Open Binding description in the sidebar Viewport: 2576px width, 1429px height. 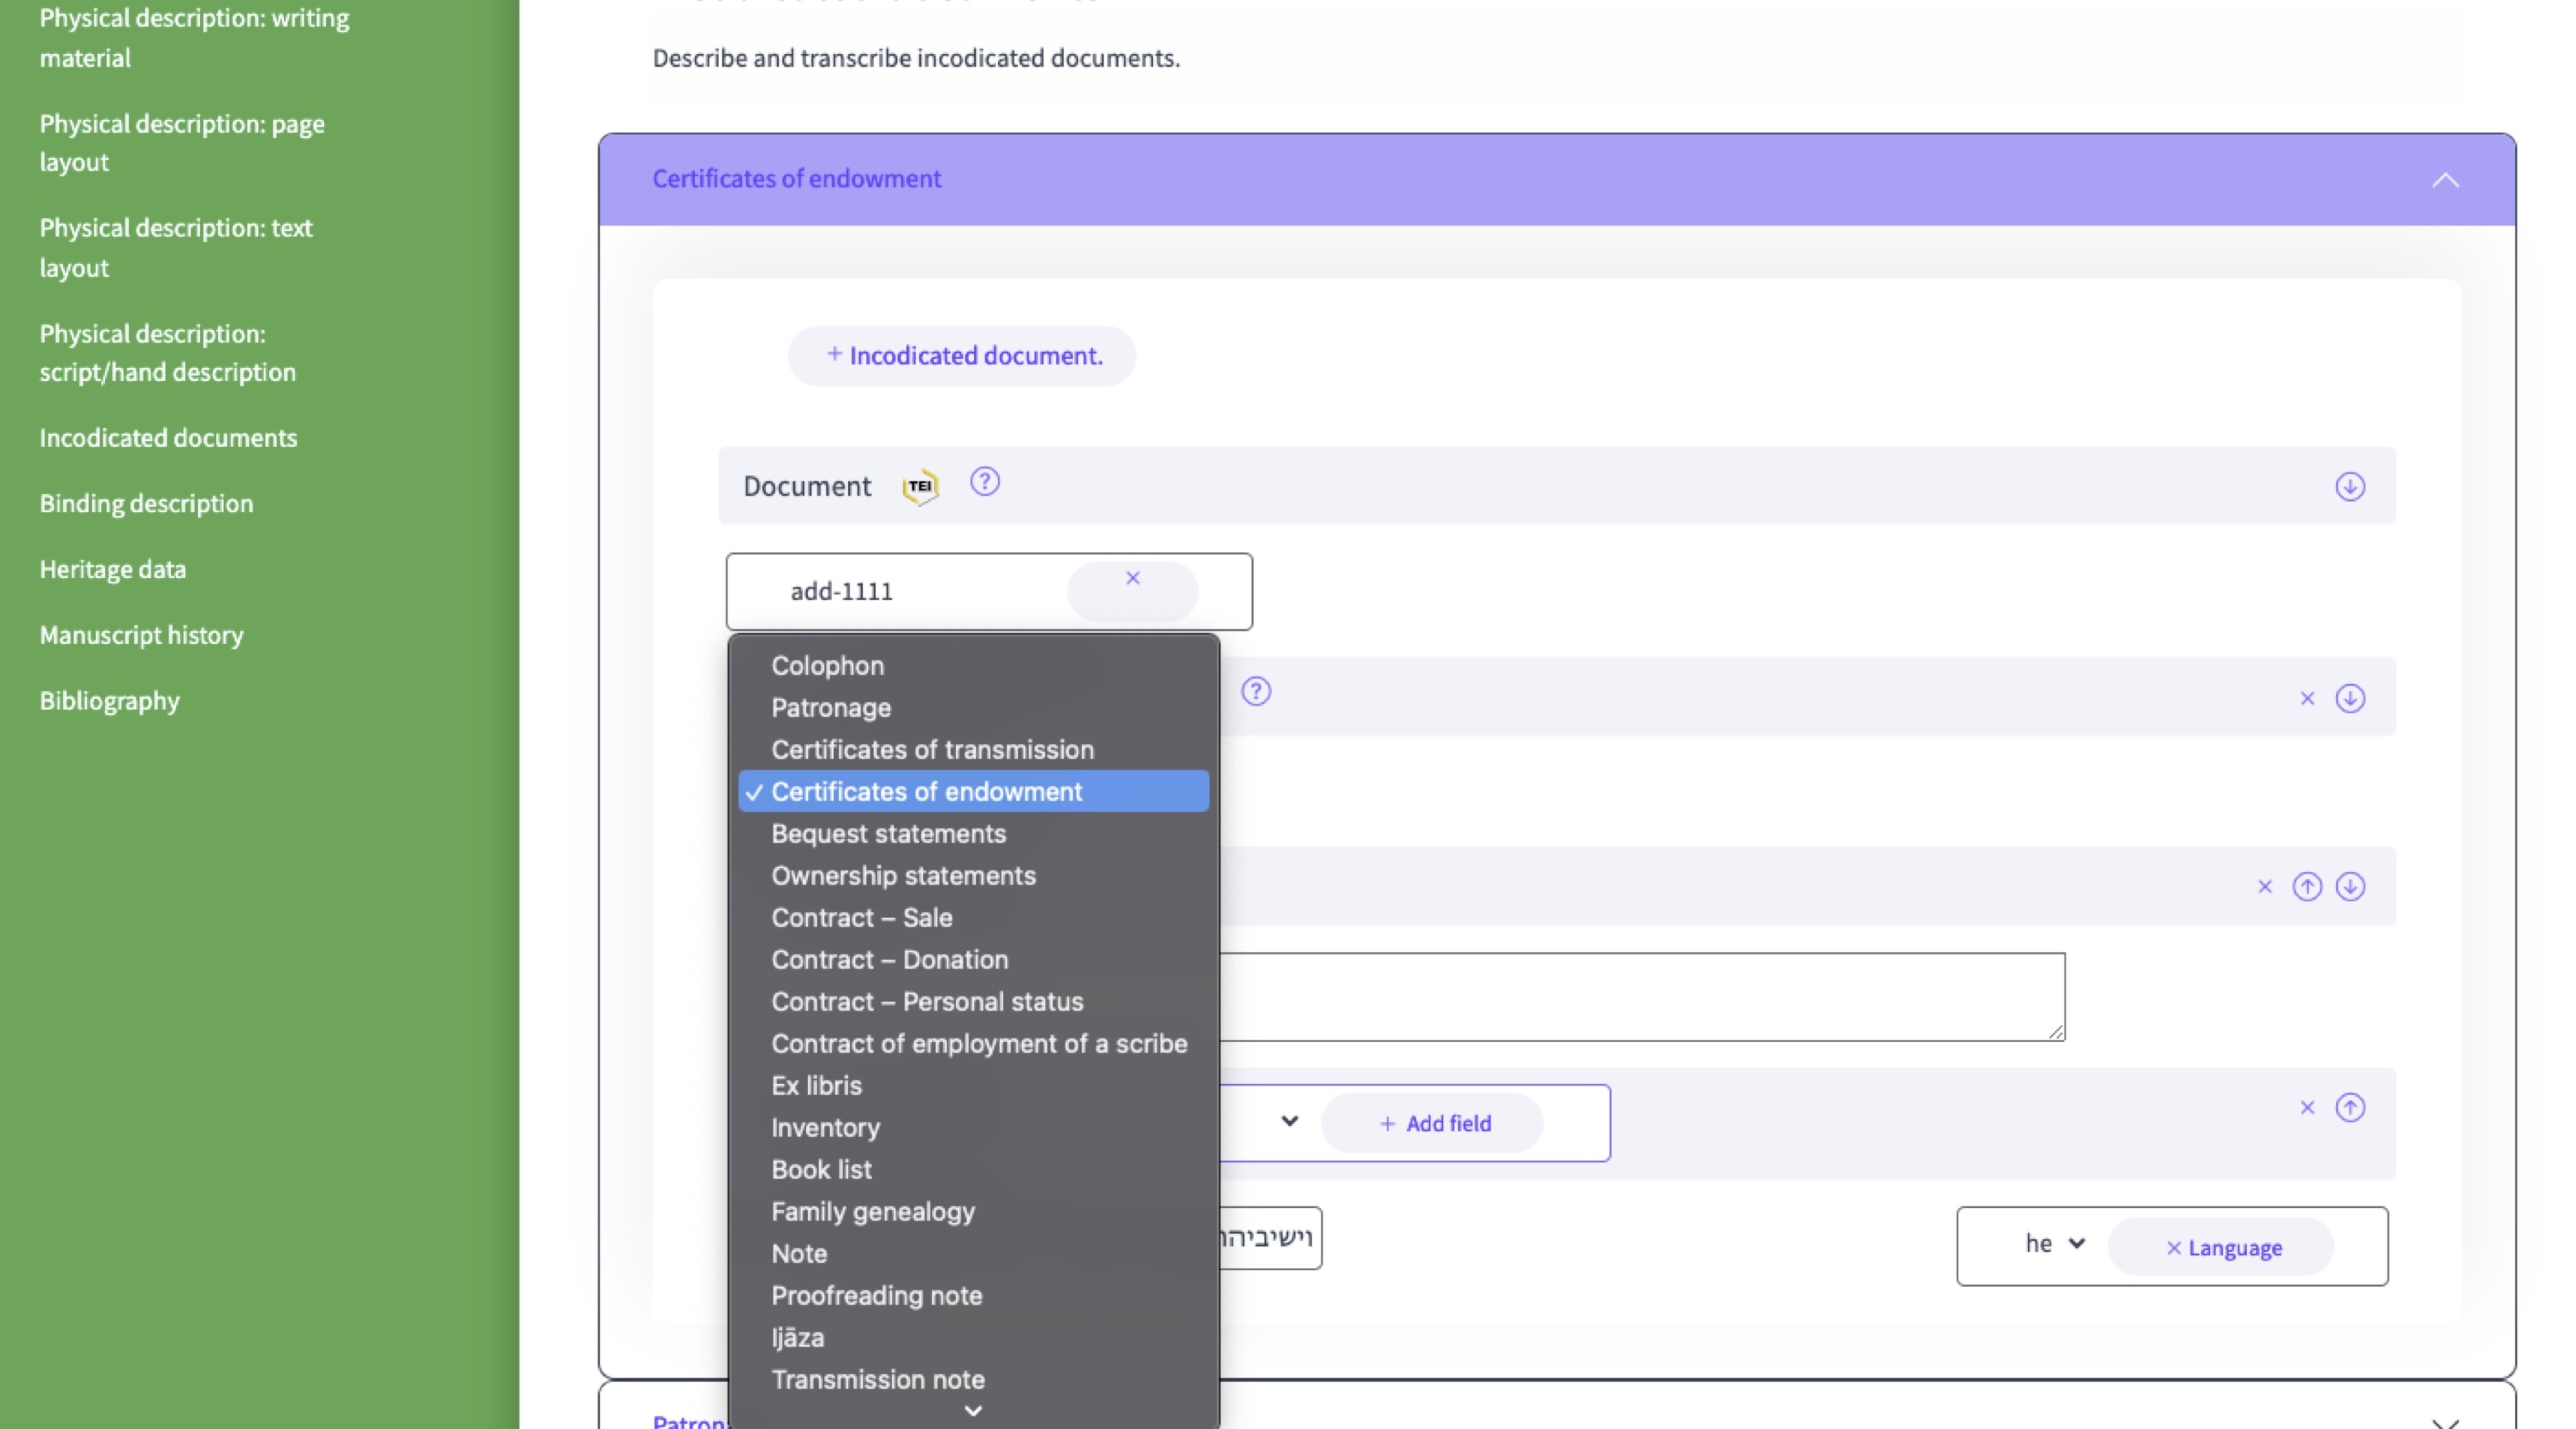[146, 503]
